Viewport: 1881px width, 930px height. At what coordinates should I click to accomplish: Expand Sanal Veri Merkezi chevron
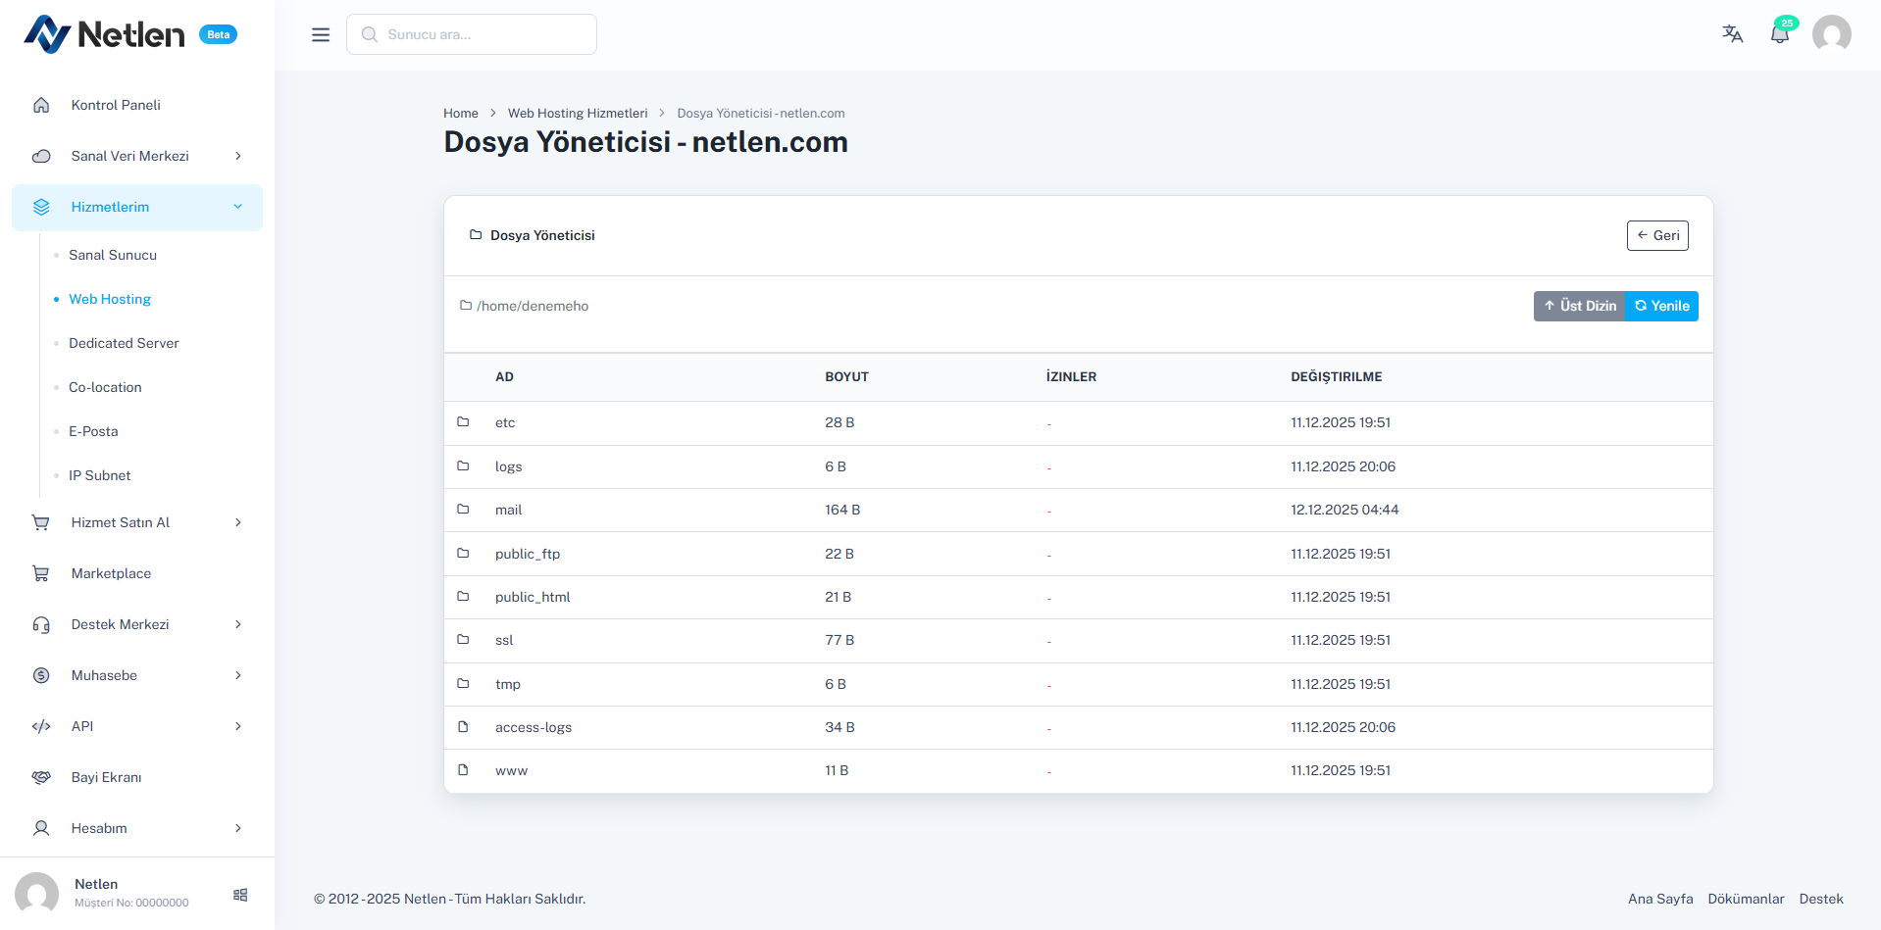point(238,156)
